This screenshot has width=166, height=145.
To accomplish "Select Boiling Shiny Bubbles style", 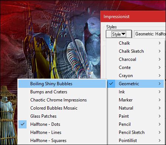I will point(62,84).
